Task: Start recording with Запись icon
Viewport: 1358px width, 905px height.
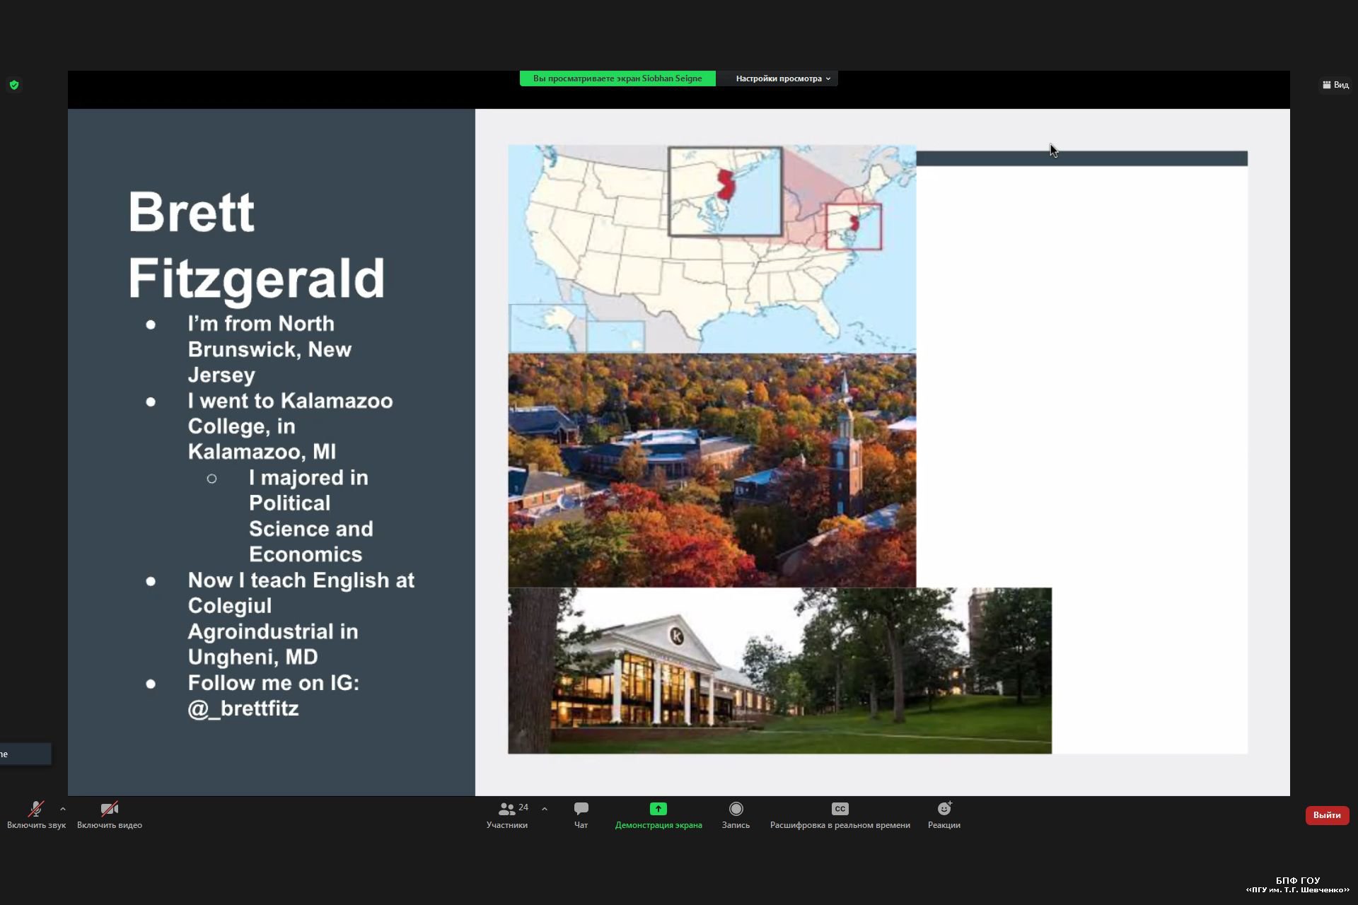Action: click(736, 815)
